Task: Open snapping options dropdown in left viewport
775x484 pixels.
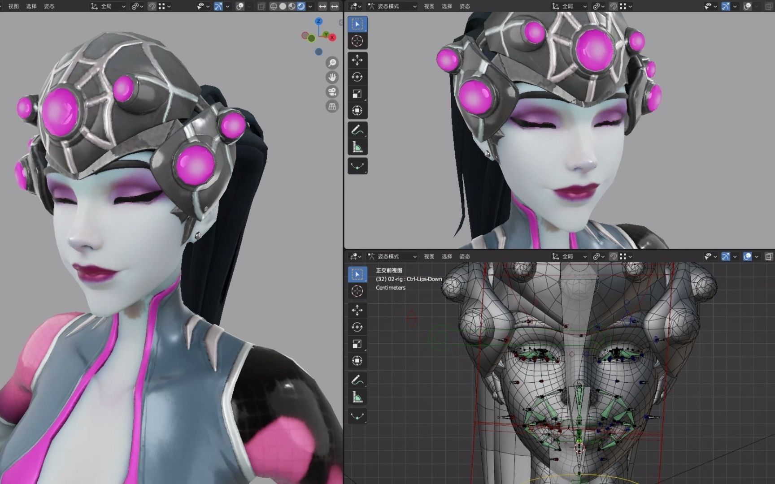Action: tap(165, 6)
